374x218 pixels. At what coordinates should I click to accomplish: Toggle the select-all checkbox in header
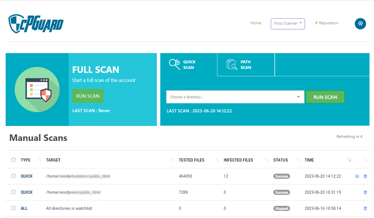(13, 160)
